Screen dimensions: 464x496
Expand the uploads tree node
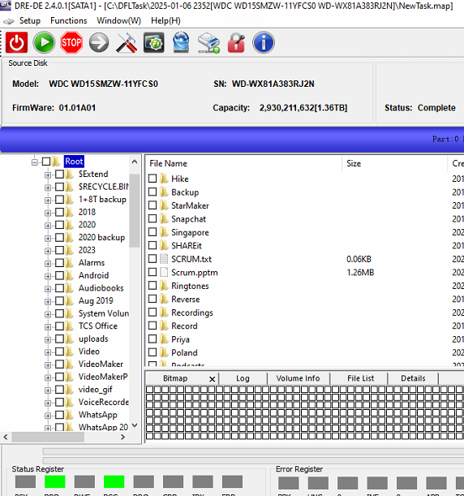48,339
